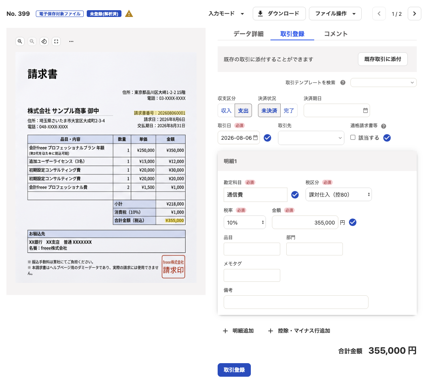Click the checkmark next to 取引日
The image size is (430, 385).
(x=267, y=138)
